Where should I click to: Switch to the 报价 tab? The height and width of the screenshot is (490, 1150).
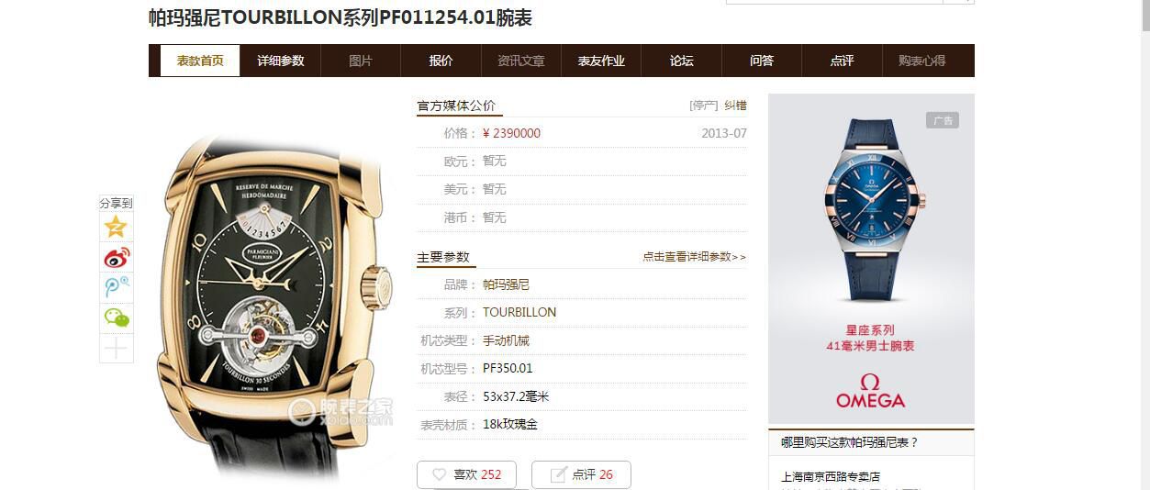[x=441, y=61]
